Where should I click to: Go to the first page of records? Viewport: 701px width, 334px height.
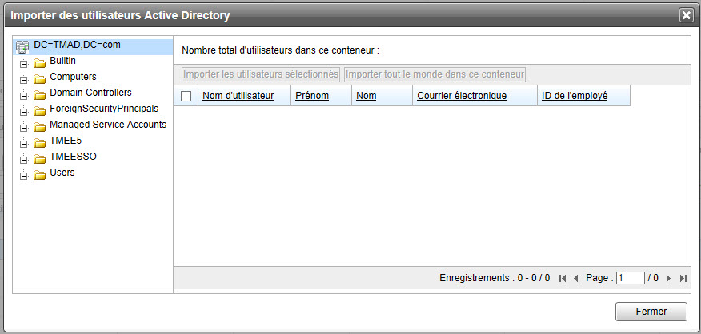[x=563, y=278]
